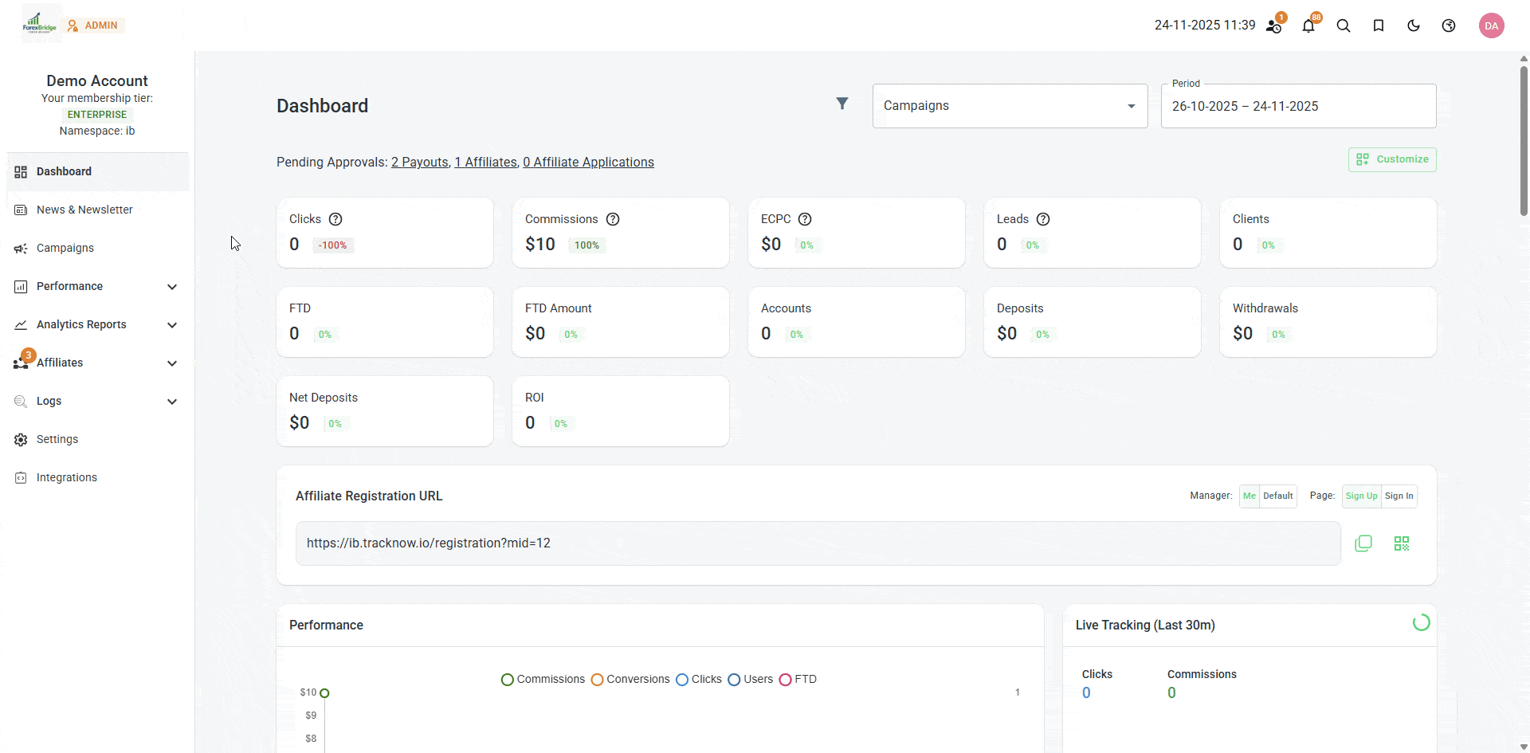Viewport: 1530px width, 753px height.
Task: Copy the affiliate registration URL
Action: click(x=1363, y=543)
